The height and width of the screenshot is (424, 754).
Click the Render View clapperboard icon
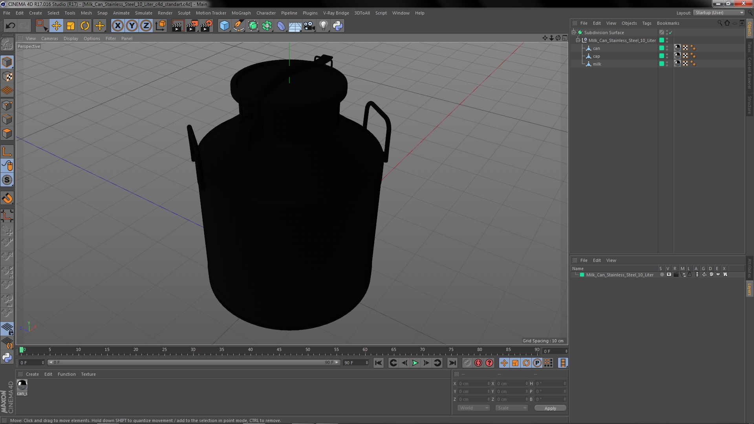coord(178,26)
